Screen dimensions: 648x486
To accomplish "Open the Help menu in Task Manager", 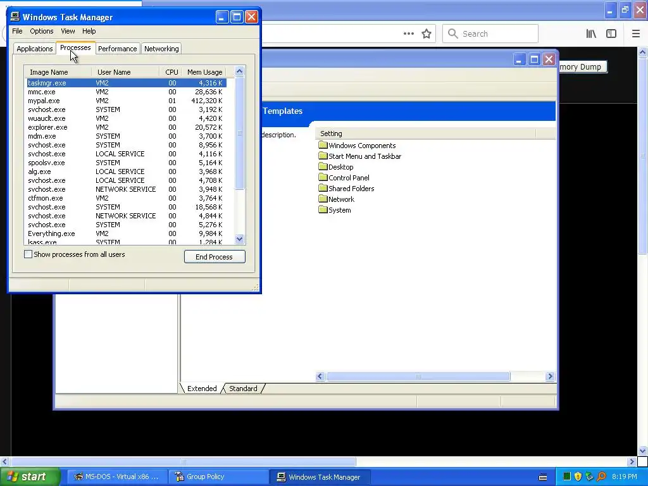I will [89, 31].
